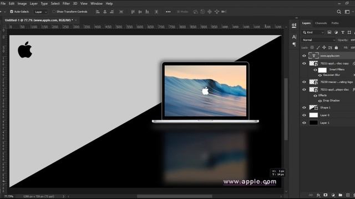Viewport: 355px width, 199px height.
Task: Click the add layer mask icon
Action: [x=326, y=195]
